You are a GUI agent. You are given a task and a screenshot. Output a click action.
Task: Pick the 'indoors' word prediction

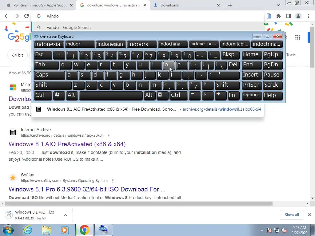tap(142, 44)
